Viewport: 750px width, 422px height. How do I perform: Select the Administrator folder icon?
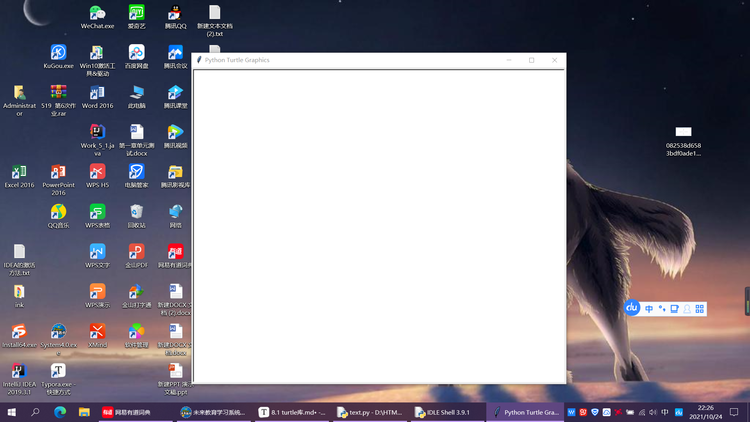click(19, 101)
